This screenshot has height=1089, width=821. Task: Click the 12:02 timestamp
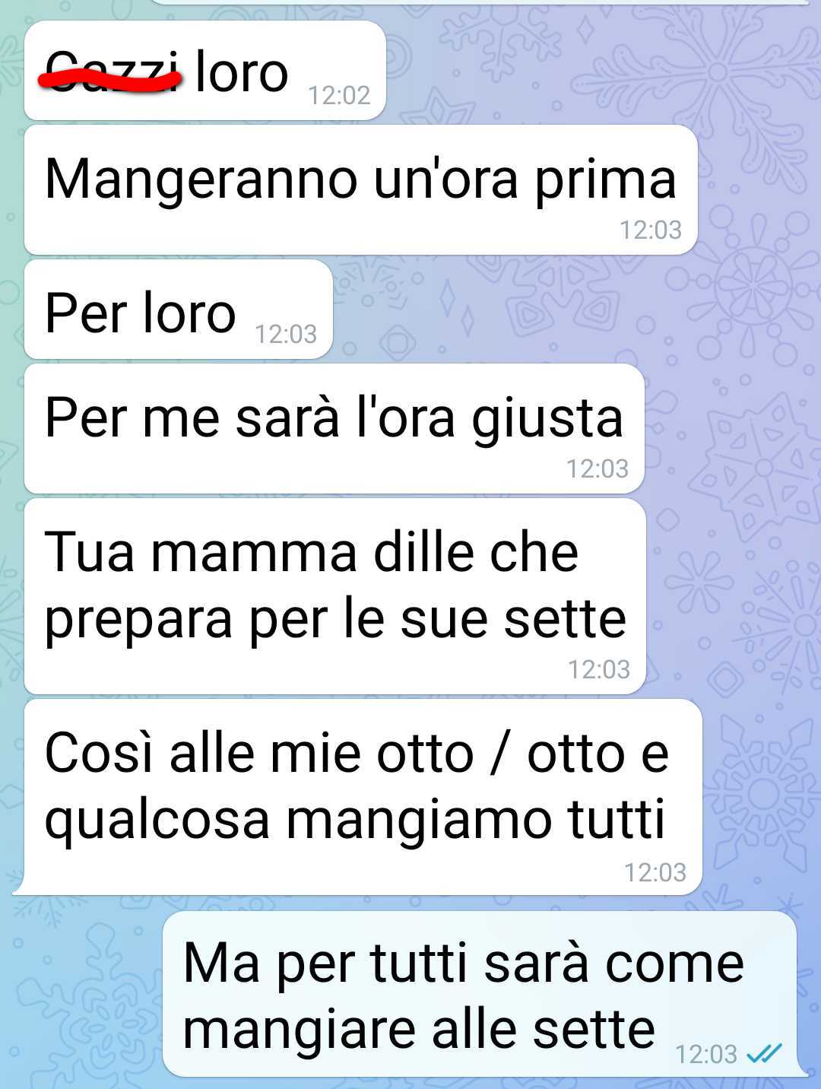point(339,96)
